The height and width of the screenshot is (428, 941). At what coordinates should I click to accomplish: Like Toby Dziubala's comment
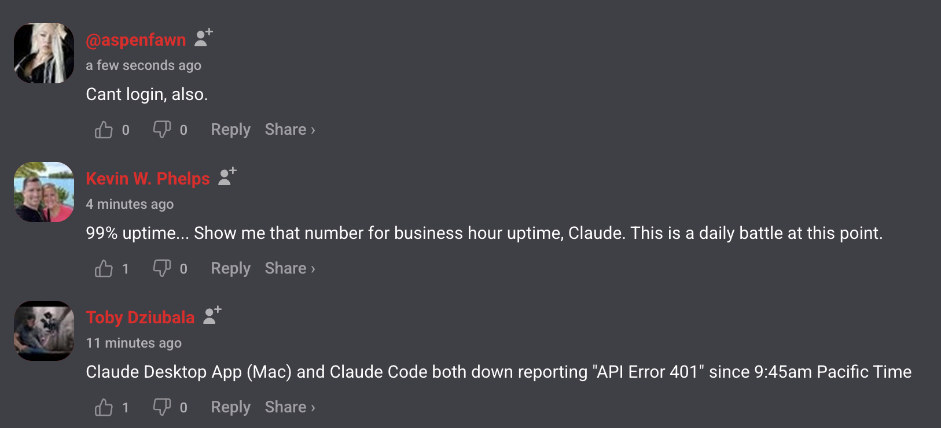pos(102,407)
